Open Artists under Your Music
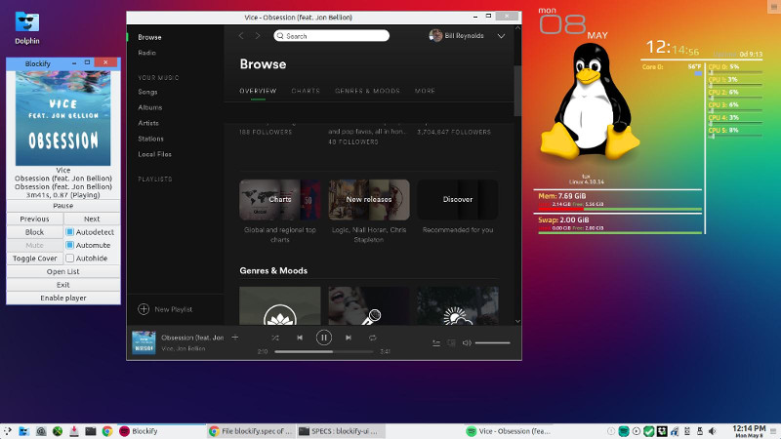Viewport: 781px width, 439px height. click(148, 123)
